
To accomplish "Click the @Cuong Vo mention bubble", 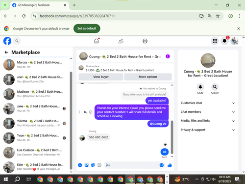I will 158,124.
